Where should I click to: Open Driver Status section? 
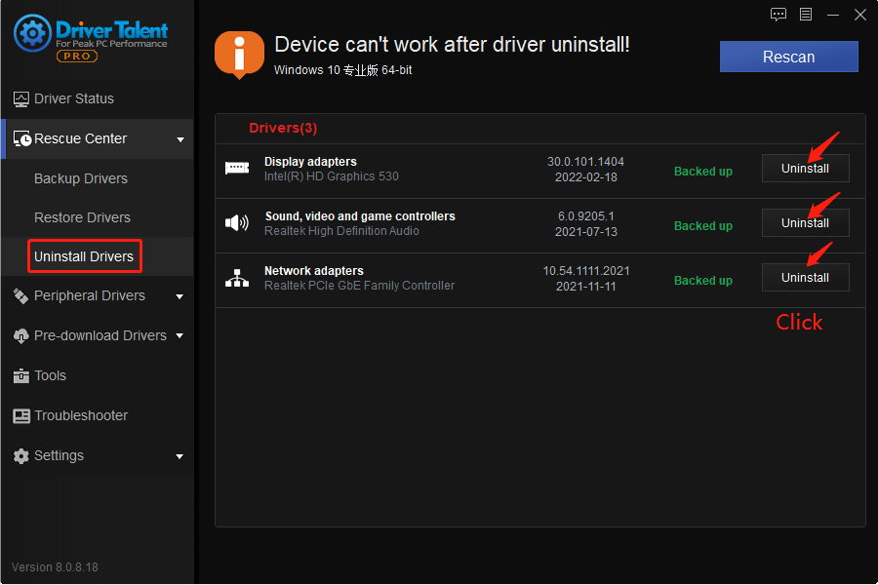coord(74,99)
